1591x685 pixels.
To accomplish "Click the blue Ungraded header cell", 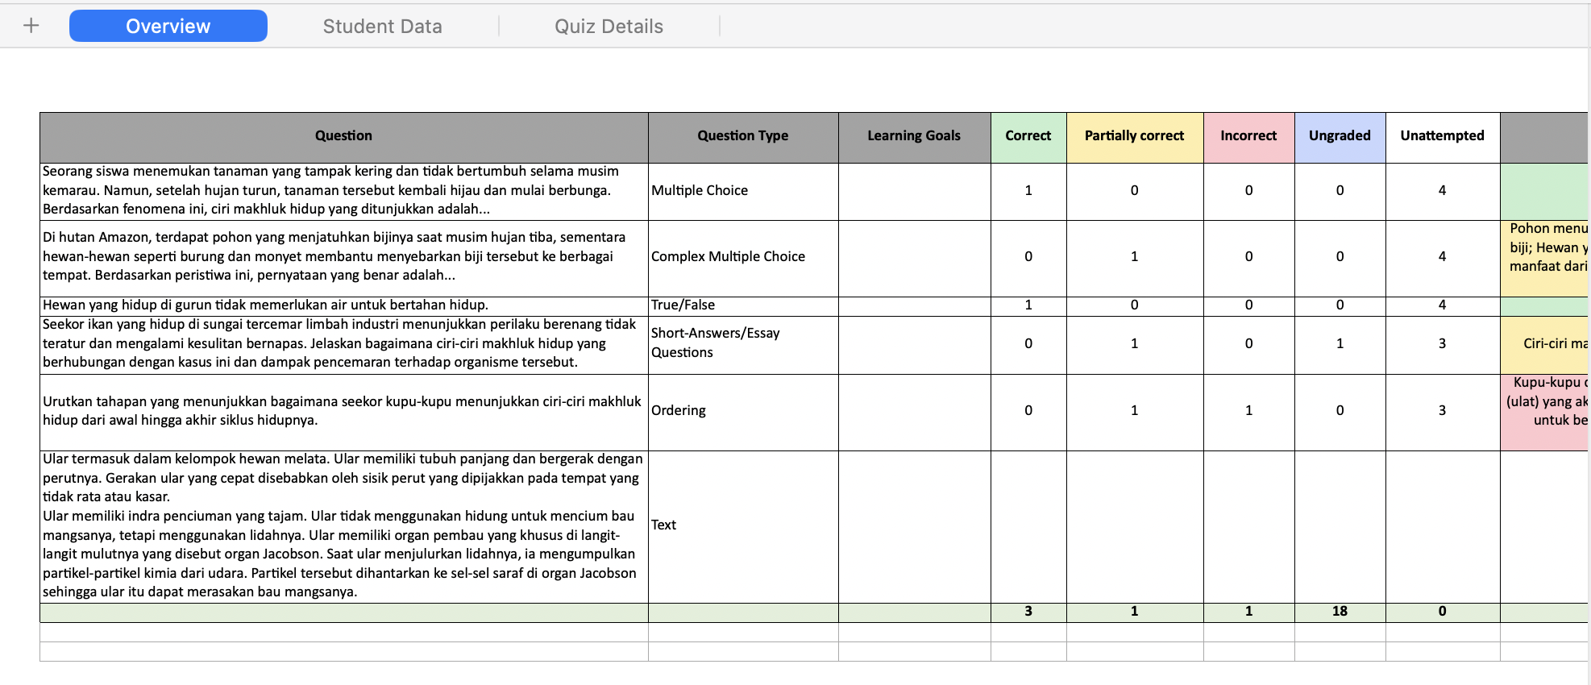I will (1339, 136).
